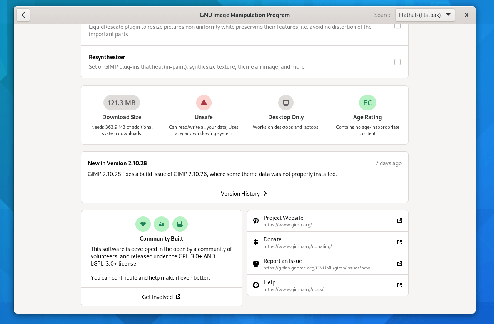Click the Help icon next to gimp.org/docs
The width and height of the screenshot is (494, 324).
[x=255, y=285]
